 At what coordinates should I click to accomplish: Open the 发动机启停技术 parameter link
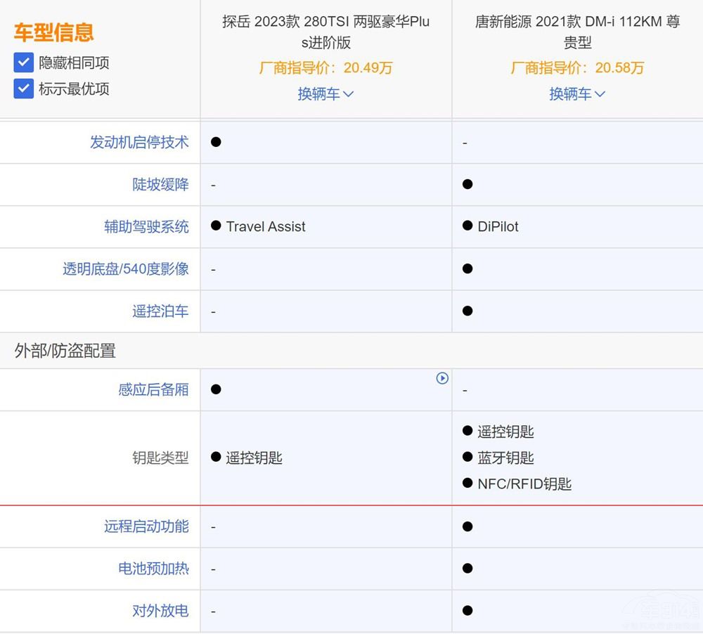click(x=139, y=142)
